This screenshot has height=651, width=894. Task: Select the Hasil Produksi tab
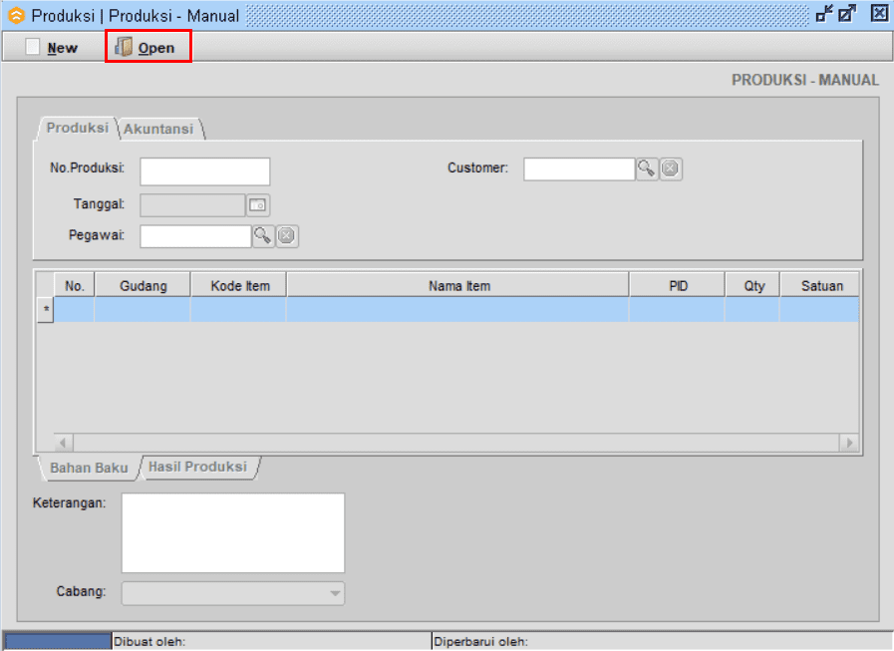coord(198,467)
